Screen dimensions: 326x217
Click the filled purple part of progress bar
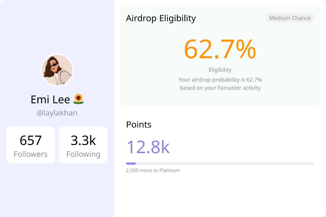click(131, 164)
